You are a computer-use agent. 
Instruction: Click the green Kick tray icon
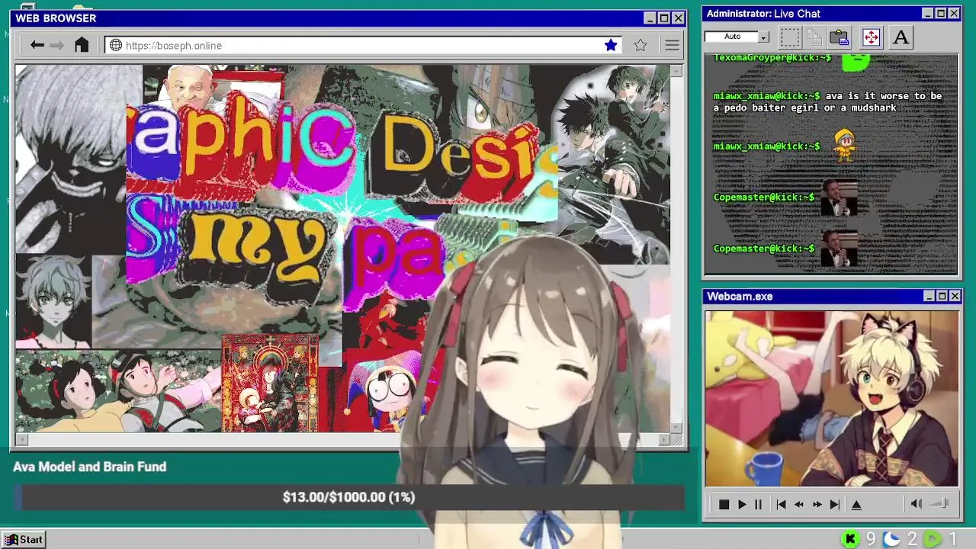tap(850, 539)
